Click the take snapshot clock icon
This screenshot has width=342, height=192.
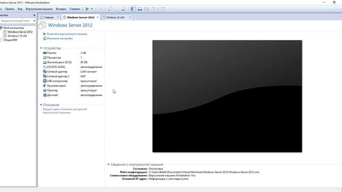111,9
